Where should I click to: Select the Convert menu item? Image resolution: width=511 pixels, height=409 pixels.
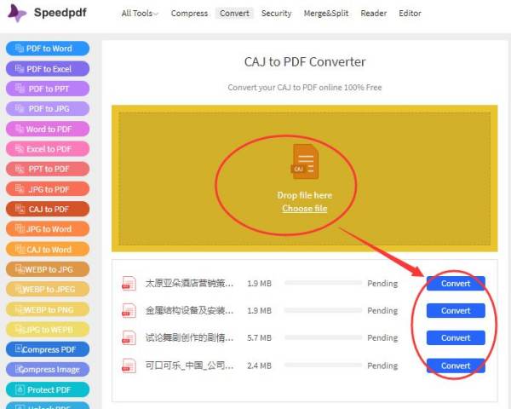coord(234,14)
